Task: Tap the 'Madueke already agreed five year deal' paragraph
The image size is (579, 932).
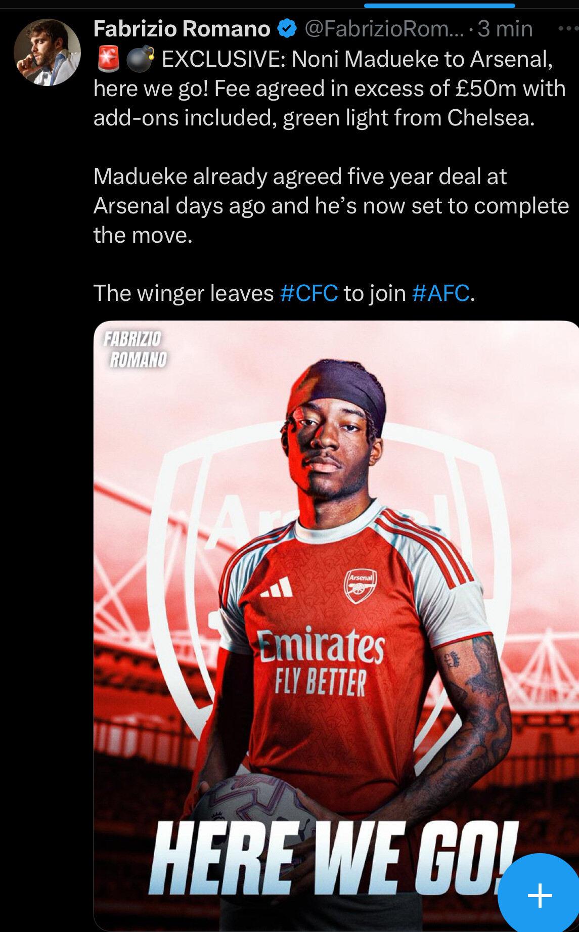Action: [331, 206]
